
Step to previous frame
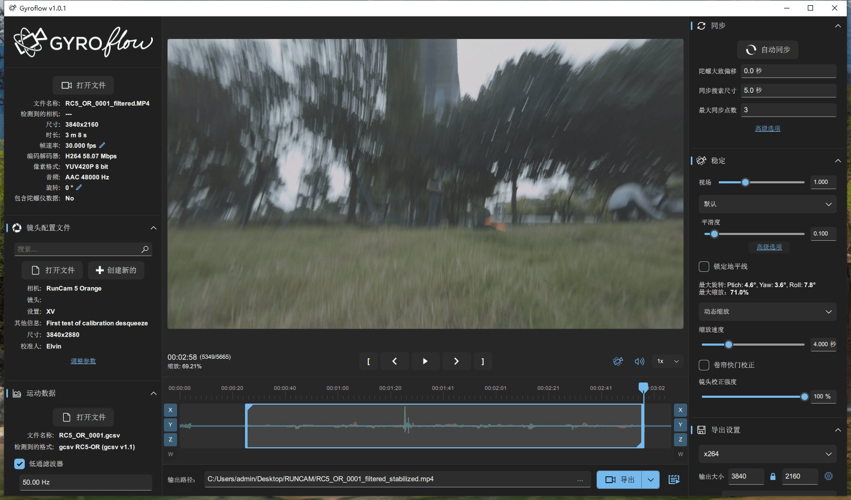(x=395, y=361)
